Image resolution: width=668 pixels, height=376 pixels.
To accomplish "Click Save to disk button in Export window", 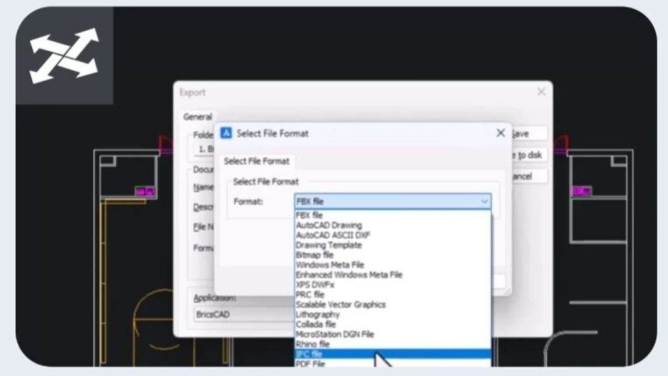I will (528, 155).
